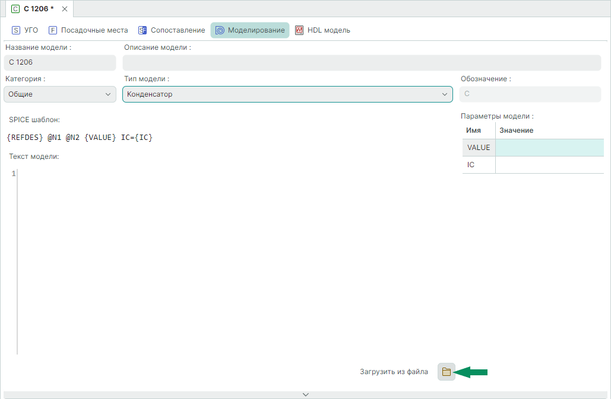Open the Категория dropdown Общие

(60, 94)
